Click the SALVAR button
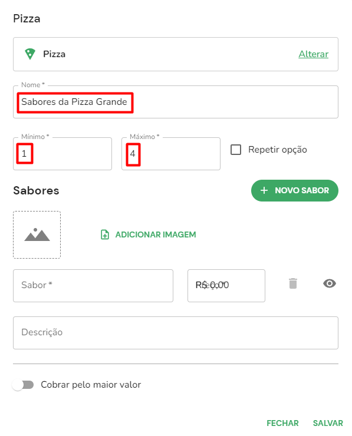 tap(328, 423)
